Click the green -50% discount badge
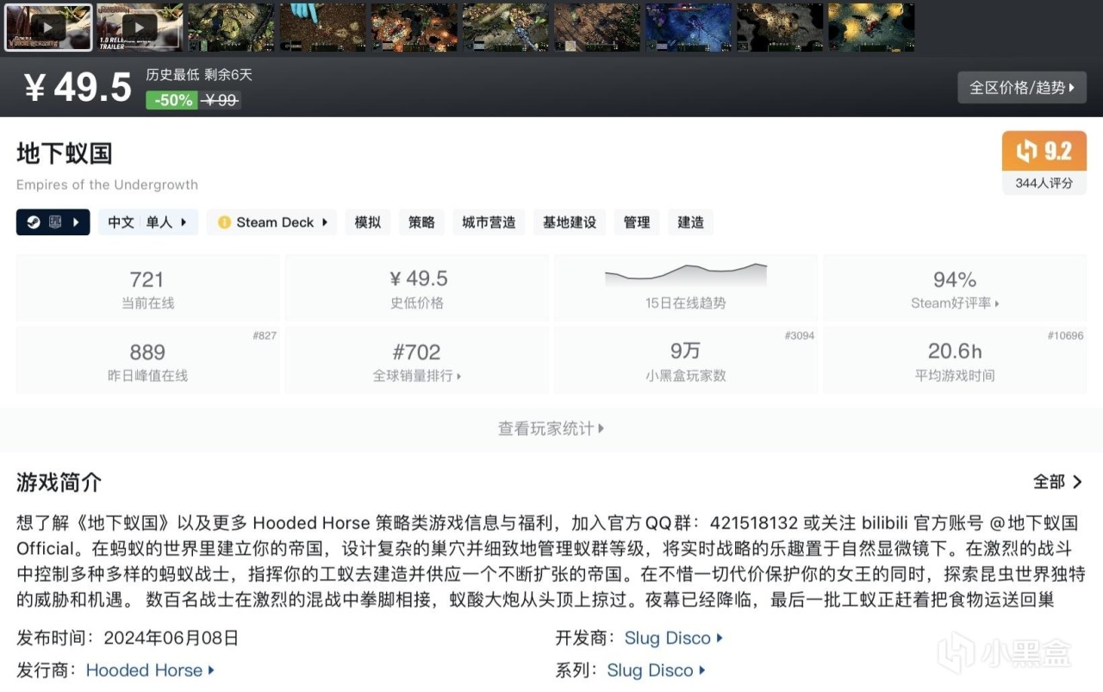 point(171,100)
